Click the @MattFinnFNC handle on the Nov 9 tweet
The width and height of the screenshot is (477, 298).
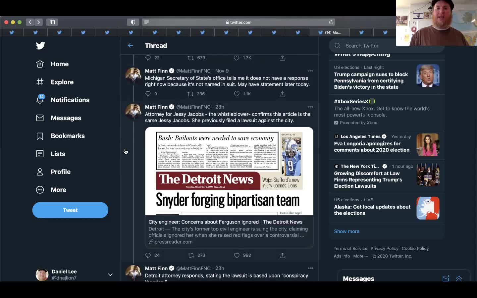(x=193, y=71)
